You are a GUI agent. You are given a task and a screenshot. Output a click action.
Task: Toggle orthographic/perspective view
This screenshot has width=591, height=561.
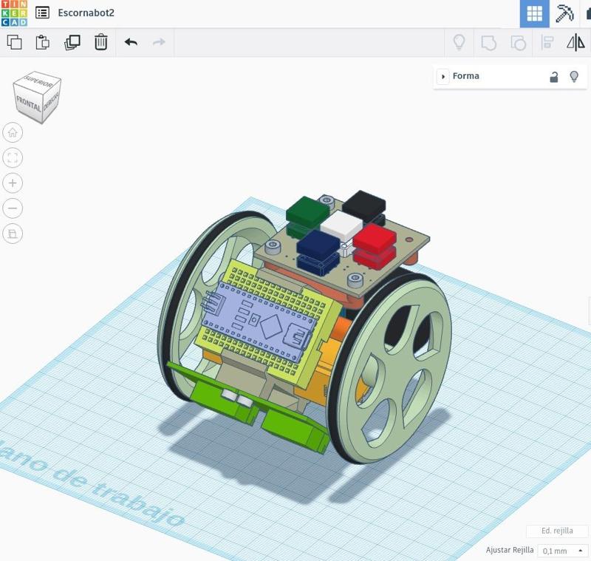13,234
